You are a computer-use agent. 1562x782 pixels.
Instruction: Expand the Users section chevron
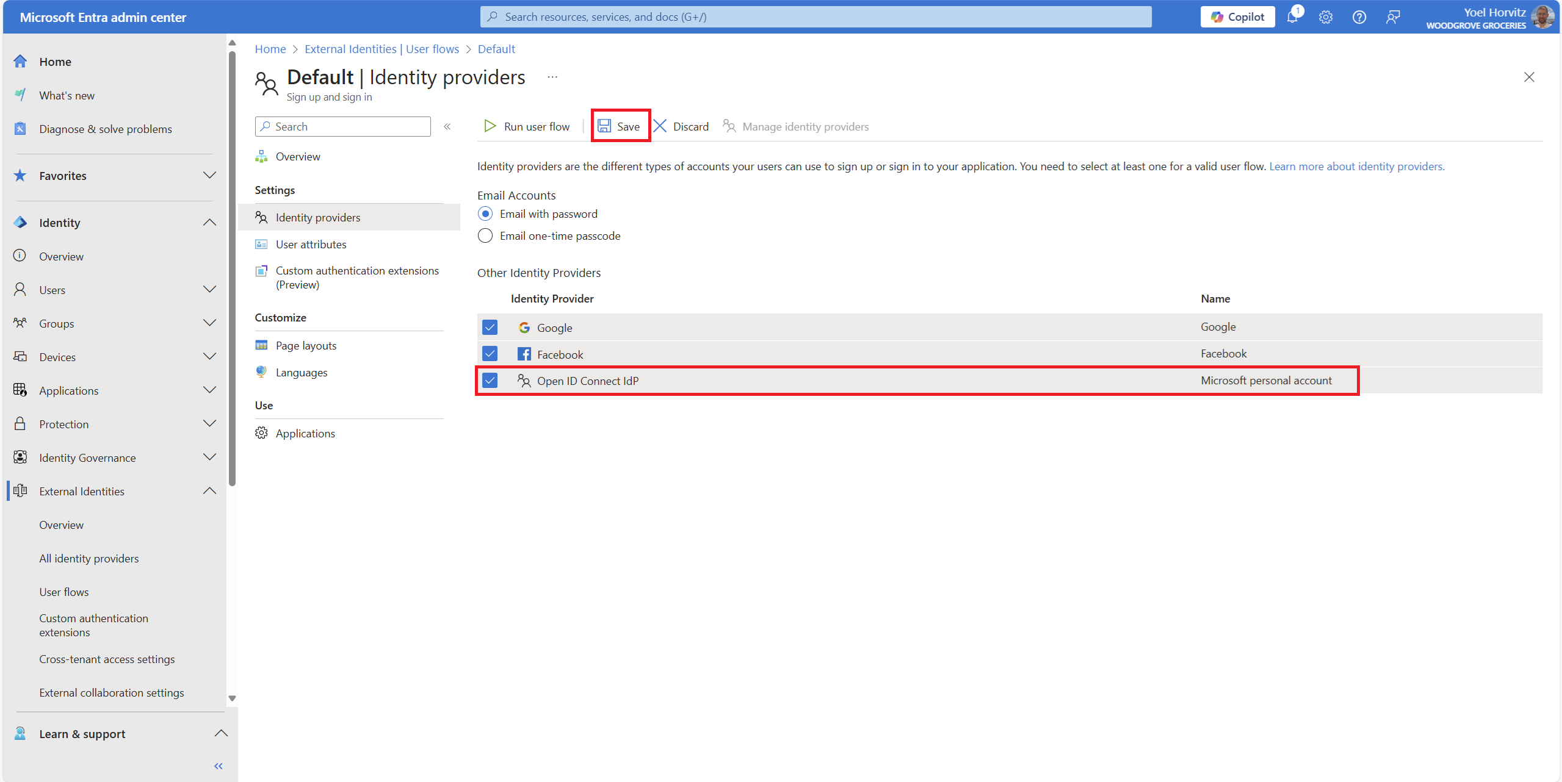(x=209, y=290)
